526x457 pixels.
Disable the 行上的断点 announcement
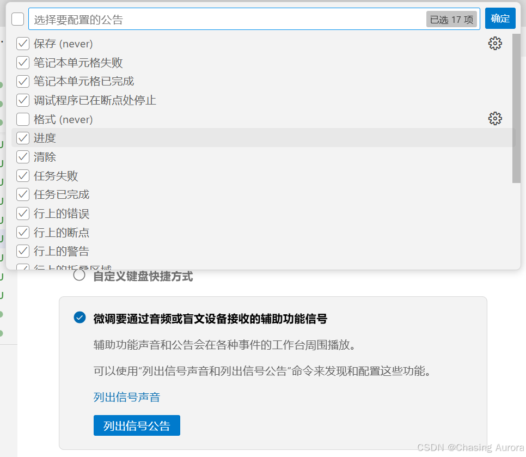[22, 232]
